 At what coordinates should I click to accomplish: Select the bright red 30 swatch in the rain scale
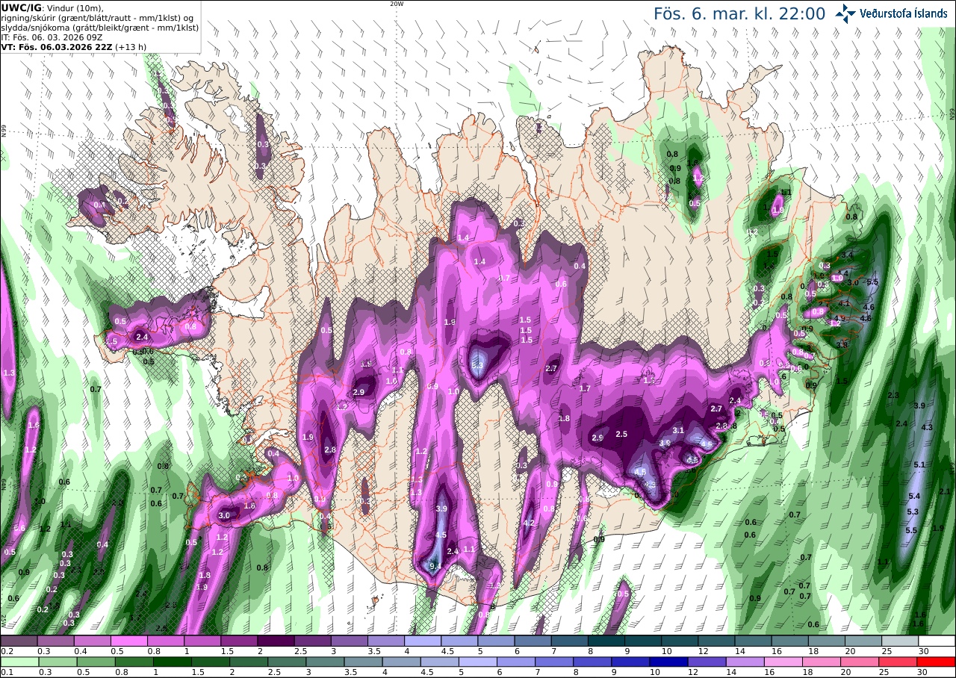tap(937, 662)
